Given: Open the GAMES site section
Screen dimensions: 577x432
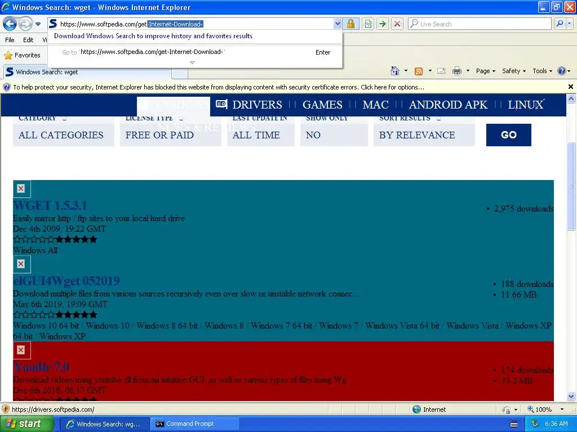Looking at the screenshot, I should (x=322, y=105).
